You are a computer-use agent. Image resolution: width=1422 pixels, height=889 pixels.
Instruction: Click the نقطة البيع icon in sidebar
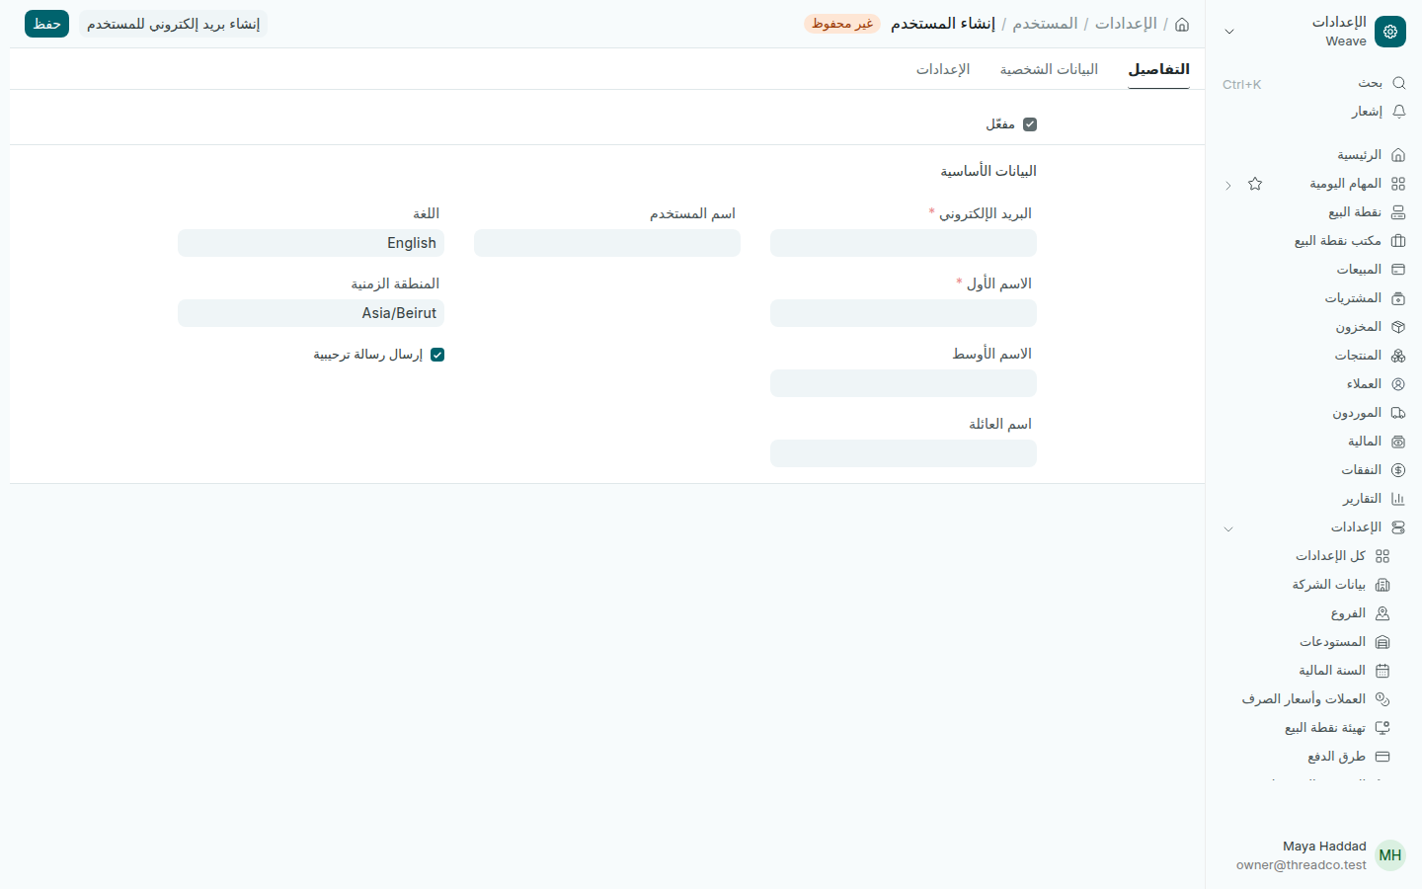(x=1398, y=212)
